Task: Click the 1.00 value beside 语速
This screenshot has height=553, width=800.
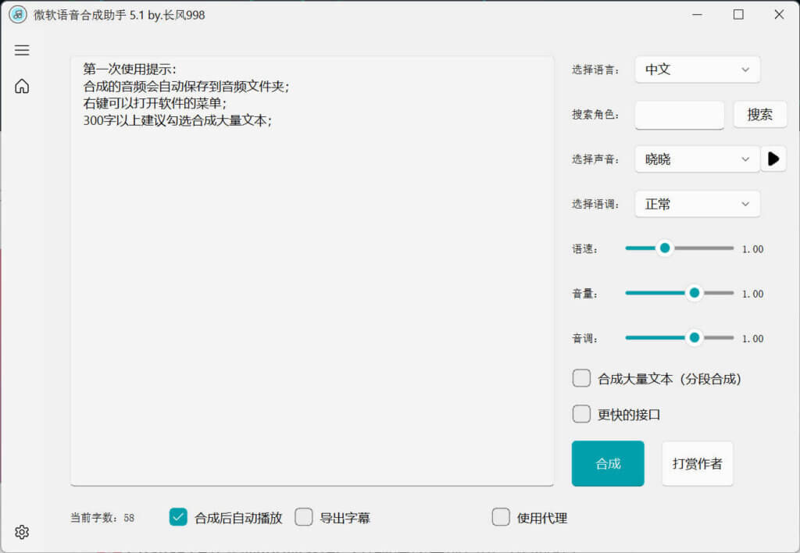Action: tap(752, 249)
